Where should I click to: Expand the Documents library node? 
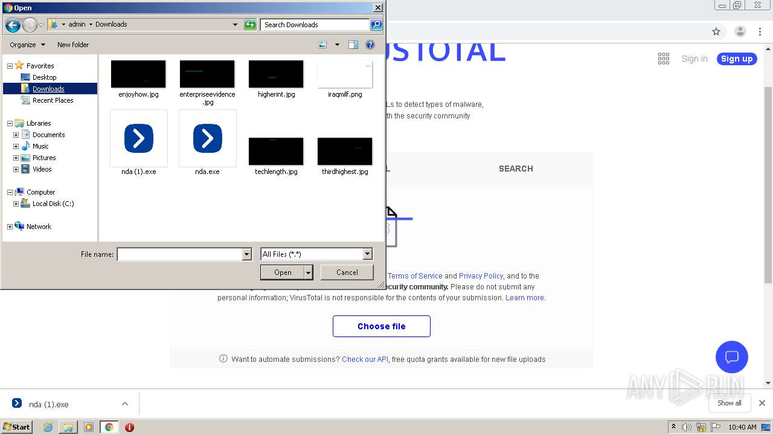coord(16,135)
